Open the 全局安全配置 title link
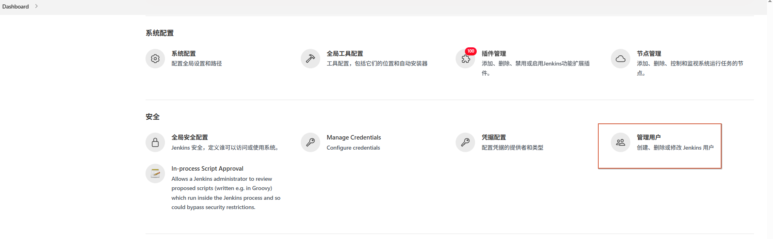The width and height of the screenshot is (773, 239). pos(190,137)
